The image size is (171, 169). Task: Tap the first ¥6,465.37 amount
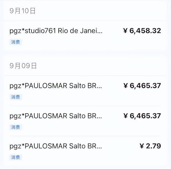[142, 86]
